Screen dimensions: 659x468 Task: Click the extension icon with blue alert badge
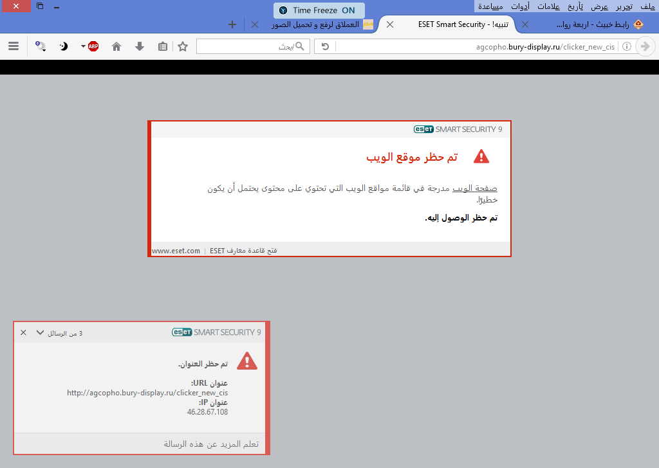[41, 46]
